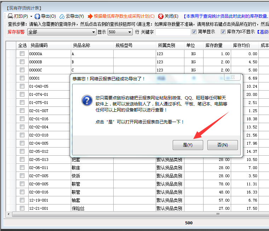Click the printer icon for 打印(P)

11,16
